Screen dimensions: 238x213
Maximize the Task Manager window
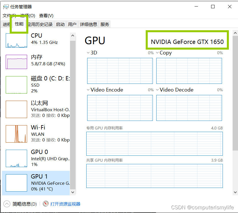[x=213, y=7]
